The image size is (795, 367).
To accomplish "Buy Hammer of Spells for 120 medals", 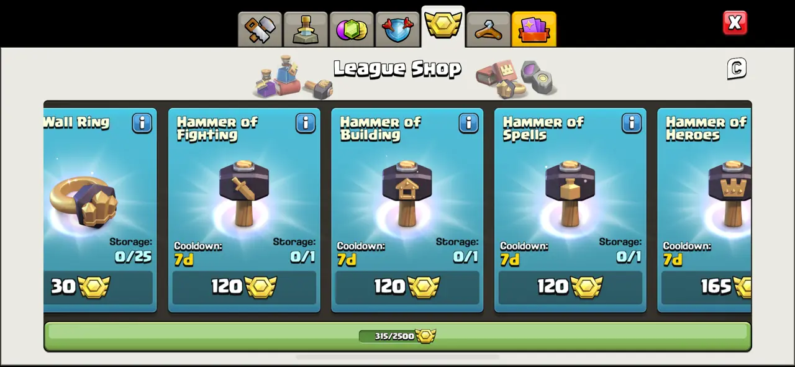I will coord(570,288).
